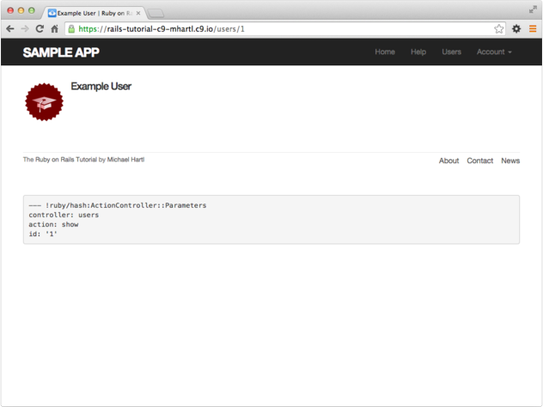
Task: Open the Help navigation link
Action: point(418,52)
